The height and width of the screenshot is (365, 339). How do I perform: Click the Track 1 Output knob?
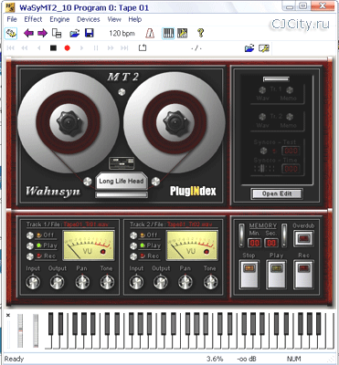tap(58, 282)
